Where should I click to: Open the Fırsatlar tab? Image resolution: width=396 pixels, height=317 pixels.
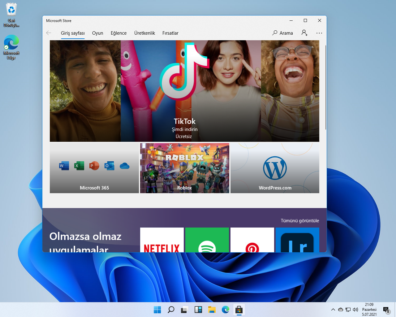[170, 33]
